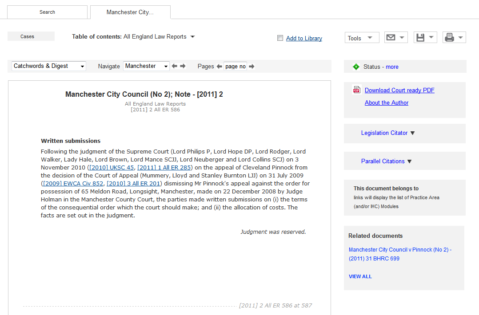Expand the Legislation Citator section

(387, 133)
